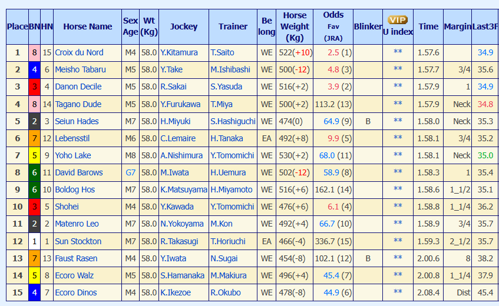This screenshot has width=499, height=306.
Task: Click U index stars for Croix du Nord
Action: (398, 52)
